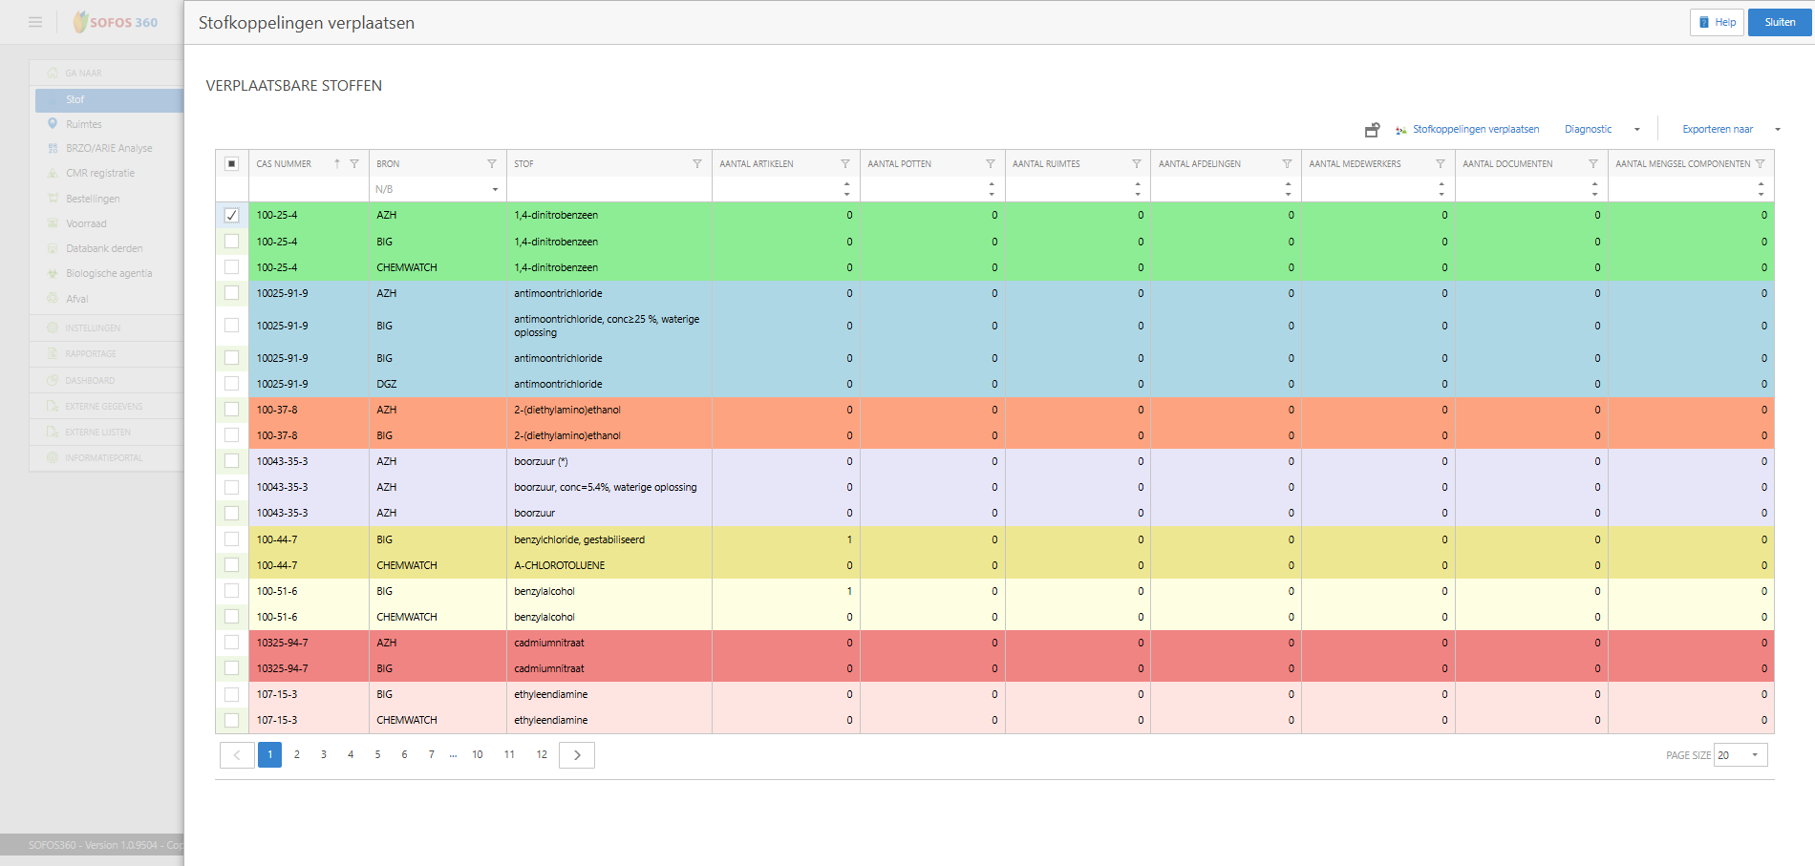Open the BRON filter N/B dropdown
Screen dimensions: 1815x866
[x=495, y=190]
